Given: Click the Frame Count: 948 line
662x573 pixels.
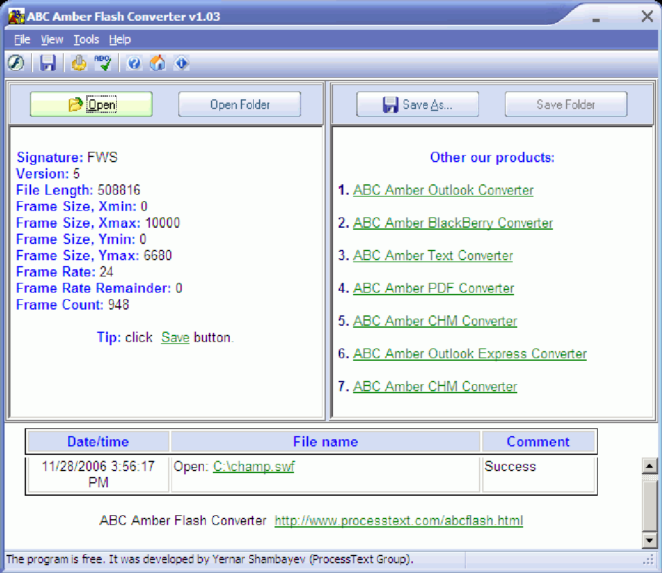Looking at the screenshot, I should click(73, 304).
